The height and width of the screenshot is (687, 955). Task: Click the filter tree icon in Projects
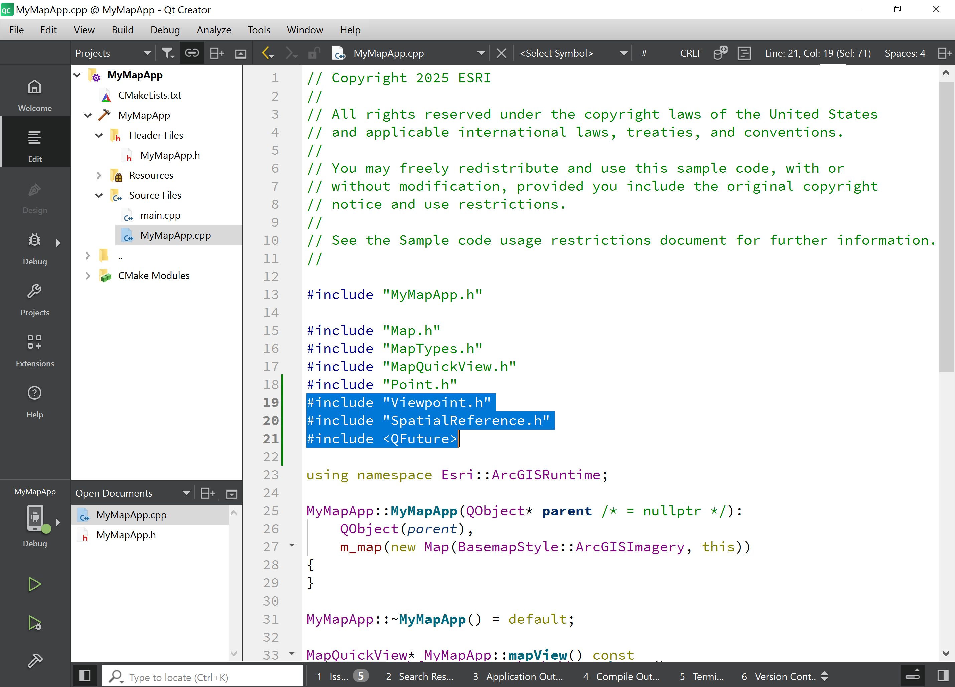168,53
